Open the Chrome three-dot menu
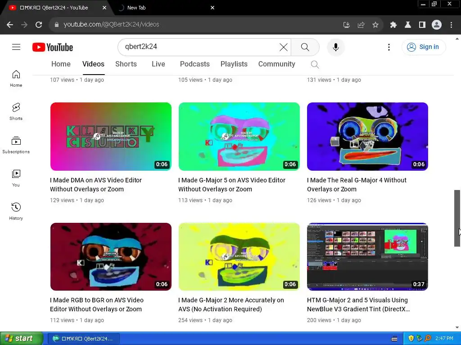 click(x=451, y=25)
